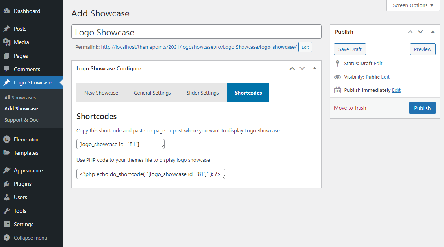Go to Media menu
Screen dimensions: 444x247
(x=31, y=42)
